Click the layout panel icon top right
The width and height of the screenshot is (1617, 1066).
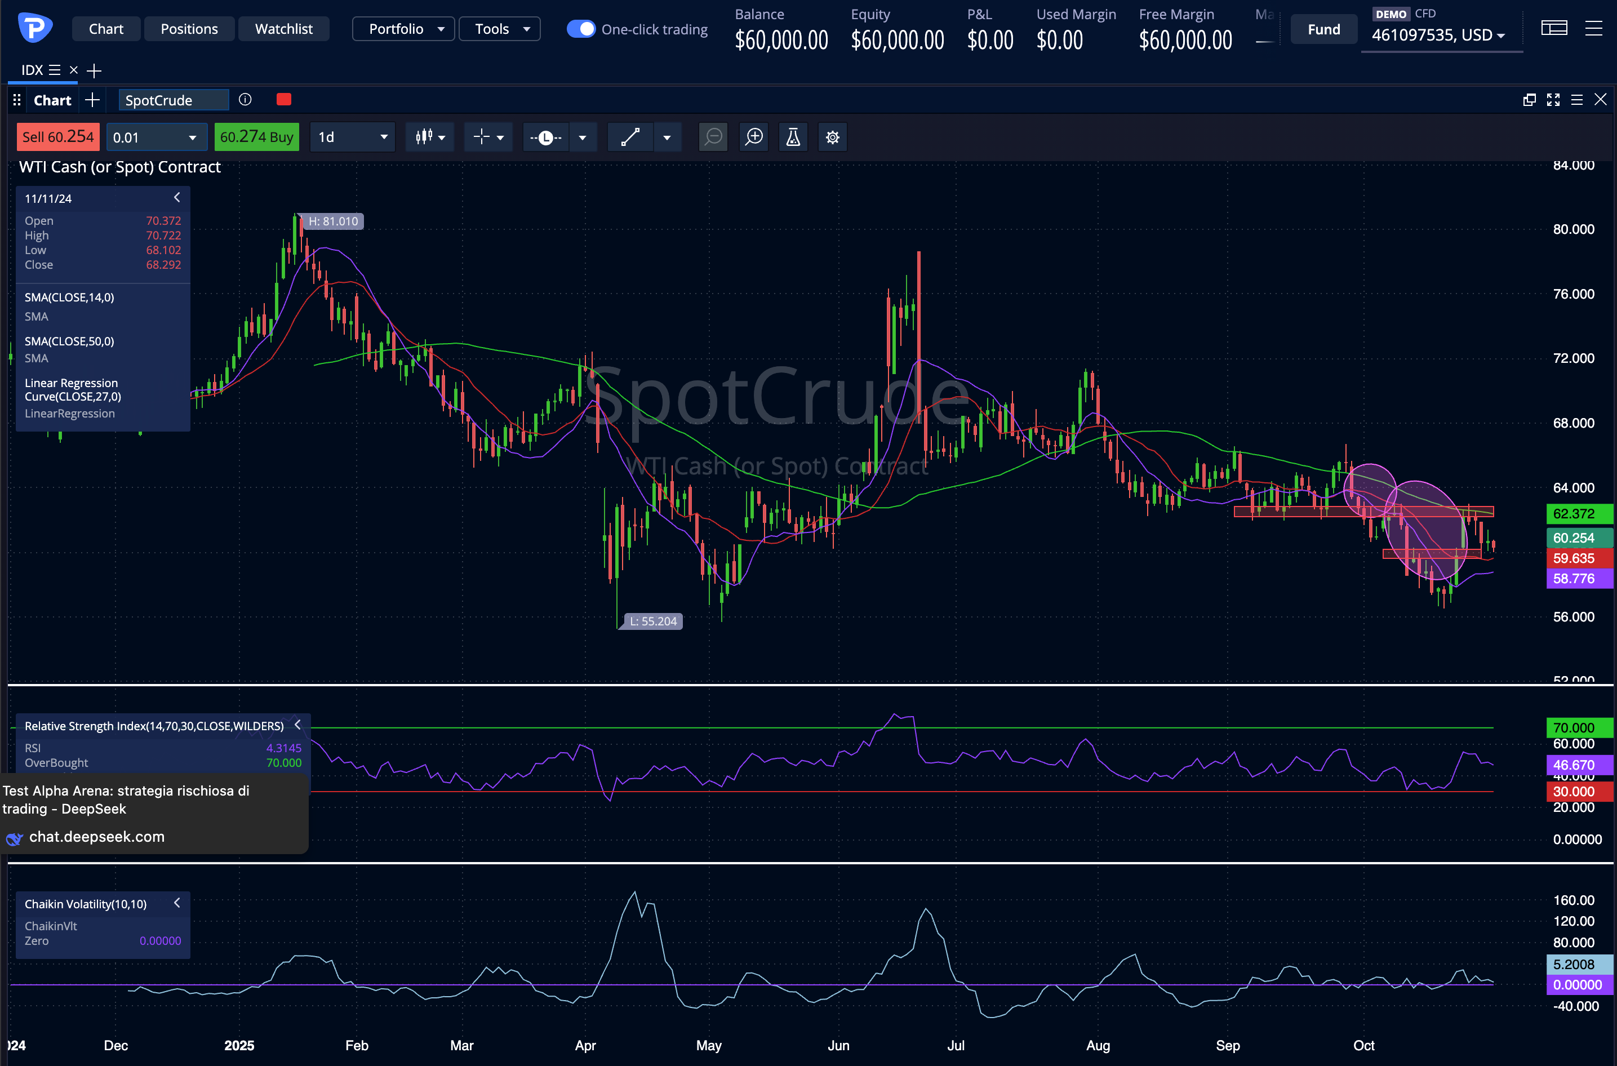pyautogui.click(x=1554, y=29)
